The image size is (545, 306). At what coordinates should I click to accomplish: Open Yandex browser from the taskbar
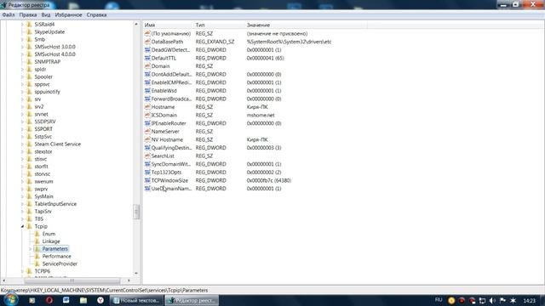[100, 300]
